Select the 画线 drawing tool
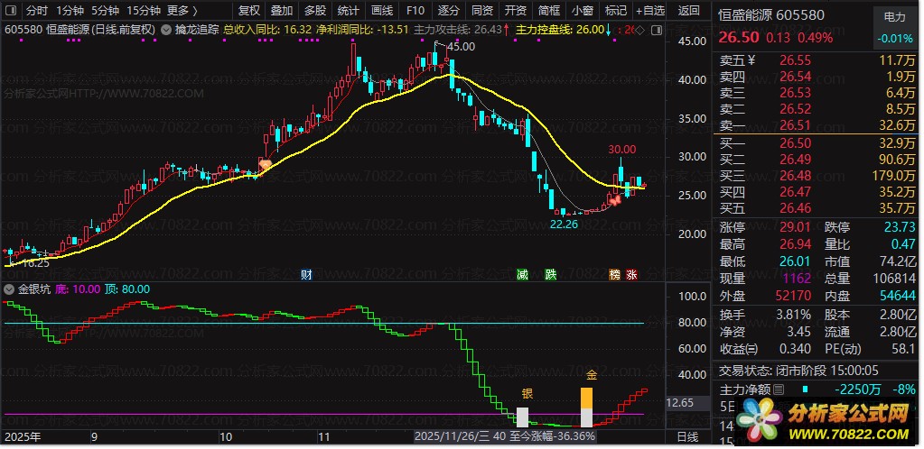The height and width of the screenshot is (449, 924). 382,11
